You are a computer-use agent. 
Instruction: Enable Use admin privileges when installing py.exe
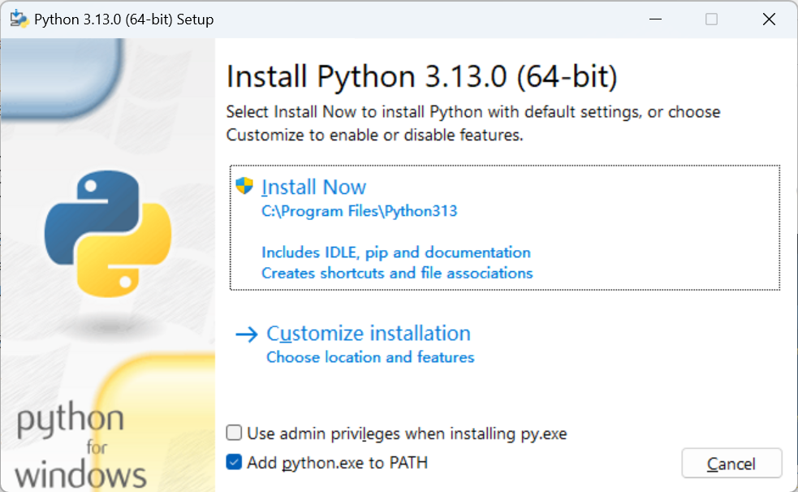[x=235, y=434]
